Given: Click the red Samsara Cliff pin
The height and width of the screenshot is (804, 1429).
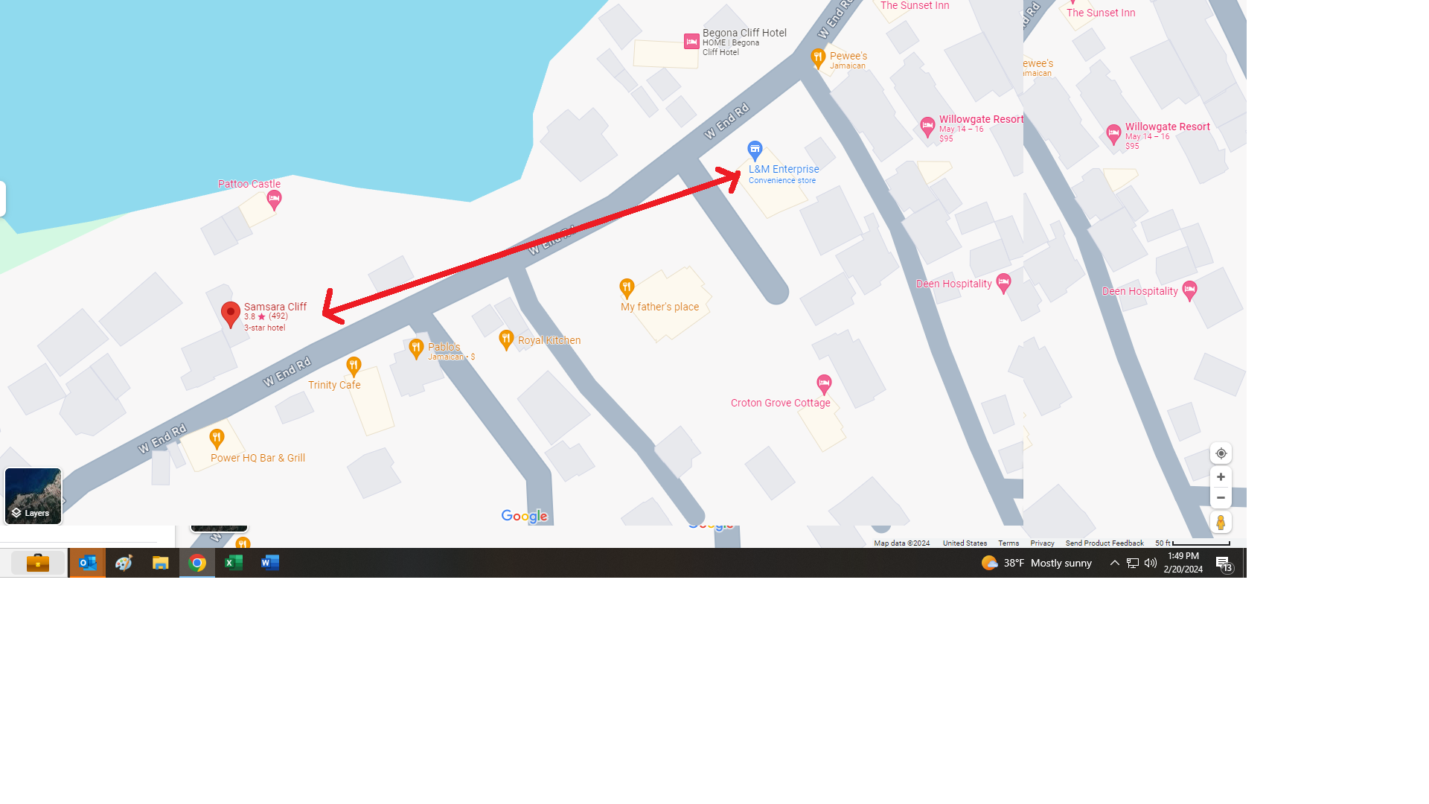Looking at the screenshot, I should [231, 314].
